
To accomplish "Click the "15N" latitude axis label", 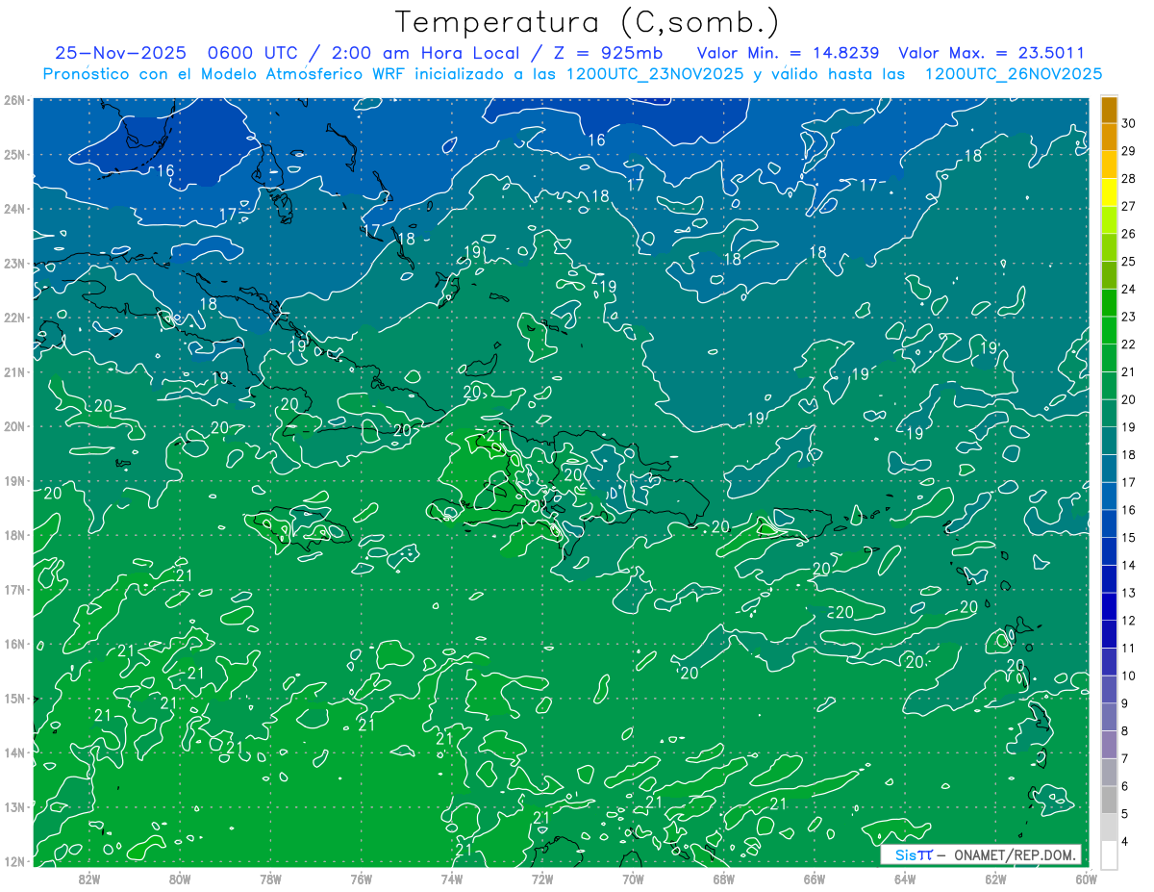I will (x=13, y=698).
